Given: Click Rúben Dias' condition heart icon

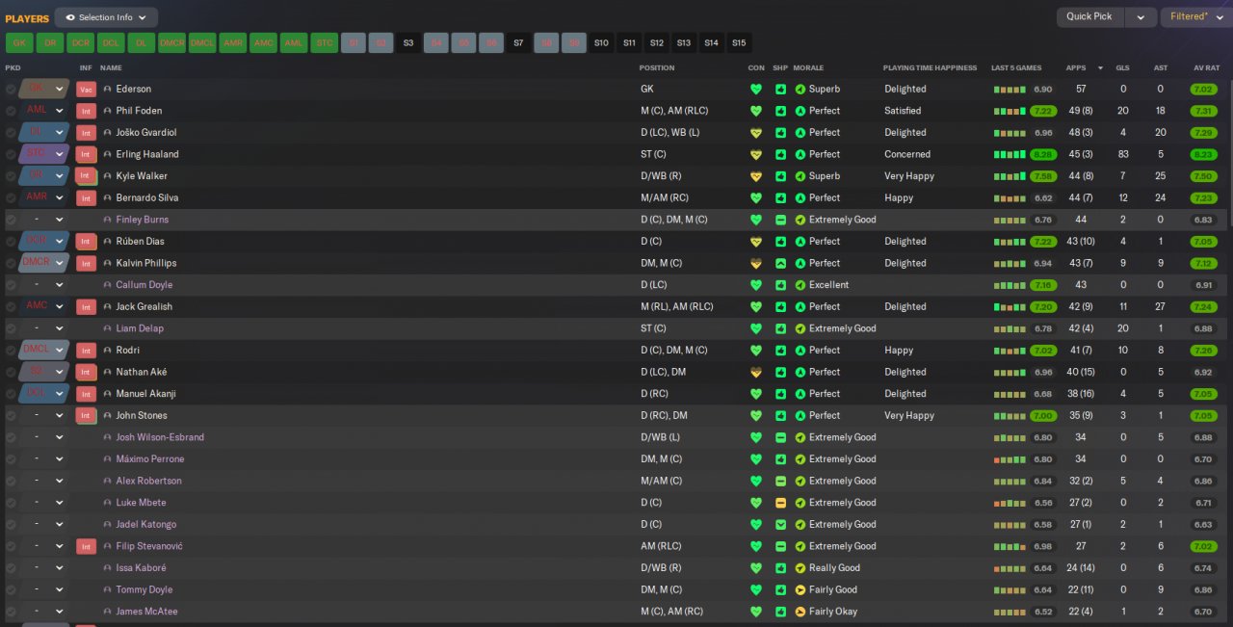Looking at the screenshot, I should pos(756,242).
